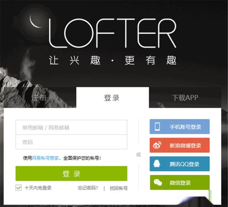
Task: Toggle the 十天内免登录 checkbox
Action: tap(19, 188)
